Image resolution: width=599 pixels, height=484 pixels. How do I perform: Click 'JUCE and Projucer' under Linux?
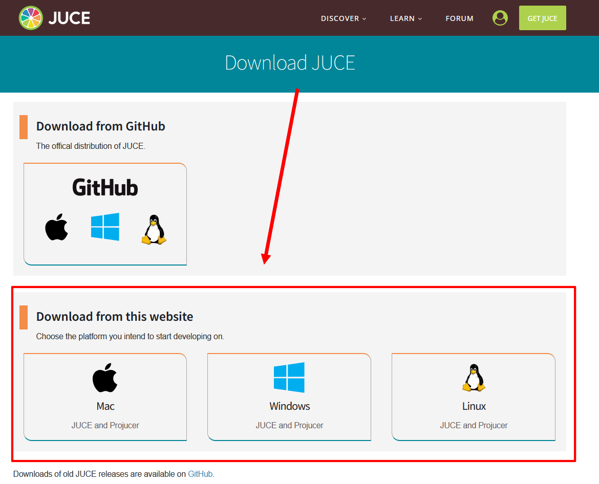pos(474,425)
